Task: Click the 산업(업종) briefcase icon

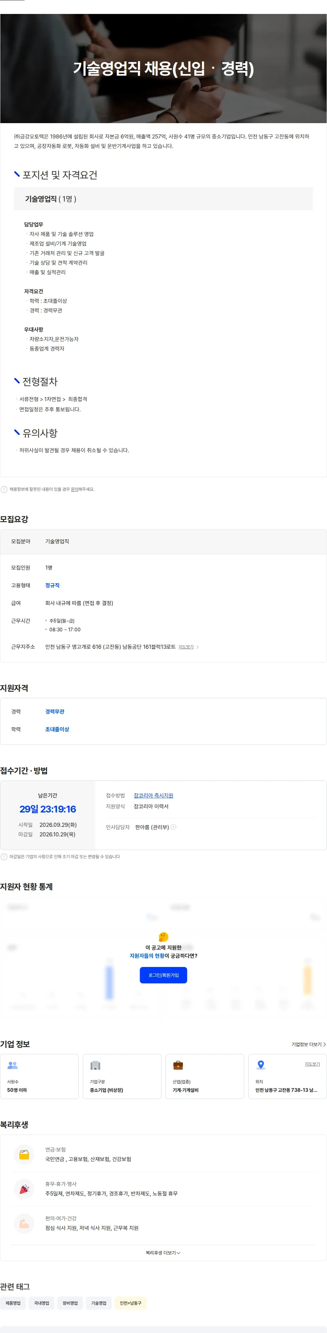Action: (178, 1065)
